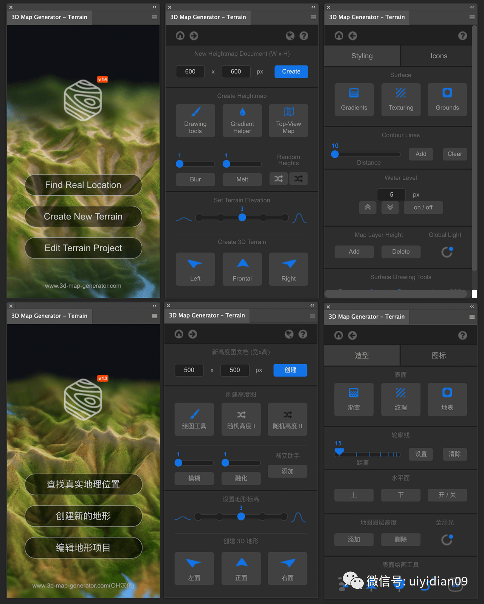
Task: Click Water Level px input field
Action: 391,195
